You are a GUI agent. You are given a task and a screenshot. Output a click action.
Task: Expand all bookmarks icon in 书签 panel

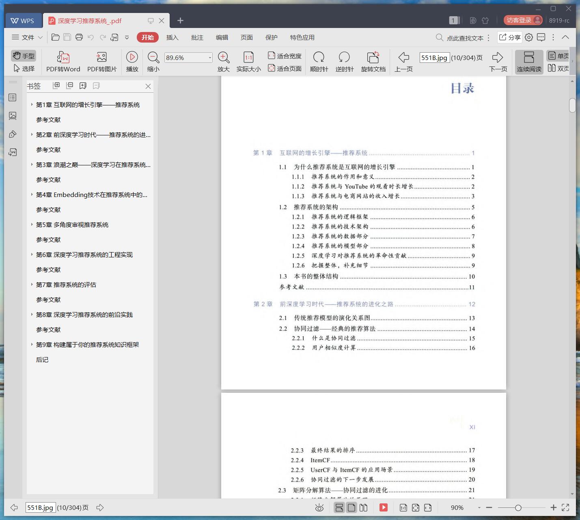point(56,86)
